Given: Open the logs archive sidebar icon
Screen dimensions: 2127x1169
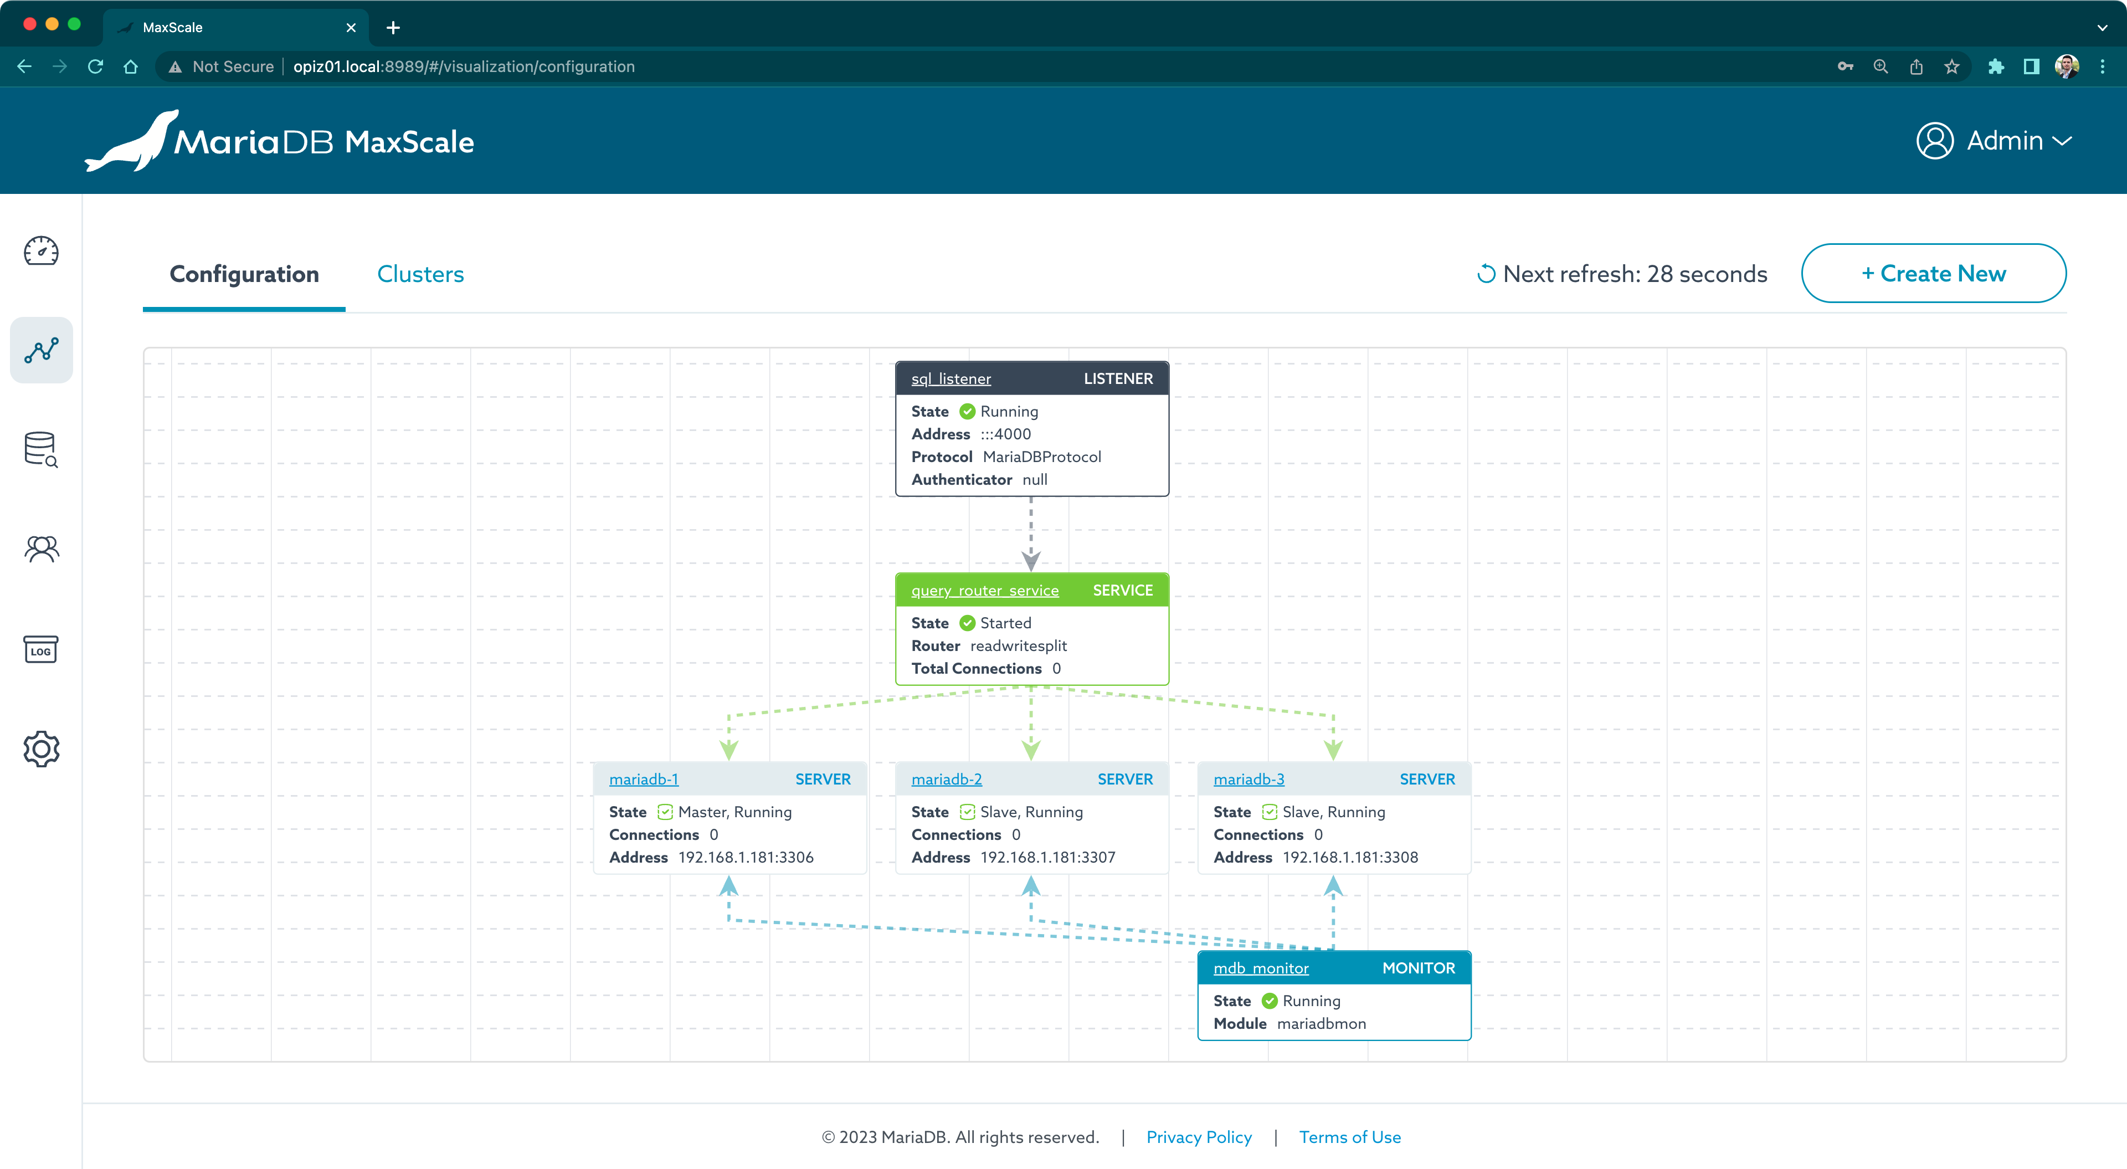Looking at the screenshot, I should tap(42, 649).
